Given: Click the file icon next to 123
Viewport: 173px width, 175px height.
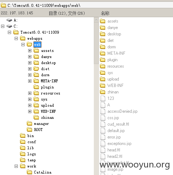Looking at the screenshot, I should (x=103, y=98).
